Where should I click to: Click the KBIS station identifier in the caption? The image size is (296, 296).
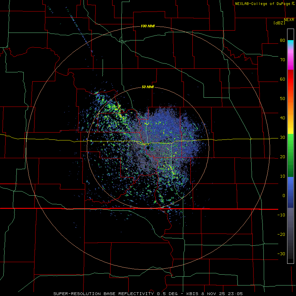tap(192, 294)
